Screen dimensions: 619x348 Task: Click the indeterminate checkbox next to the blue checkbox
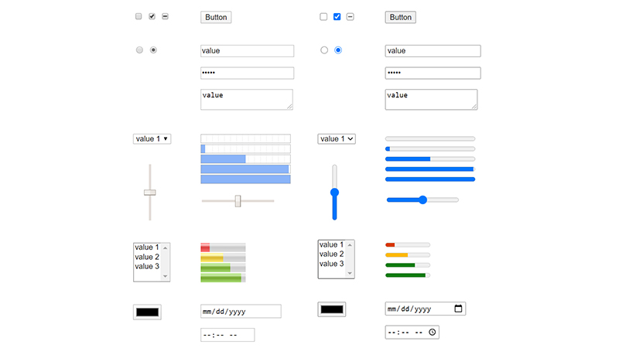point(350,16)
